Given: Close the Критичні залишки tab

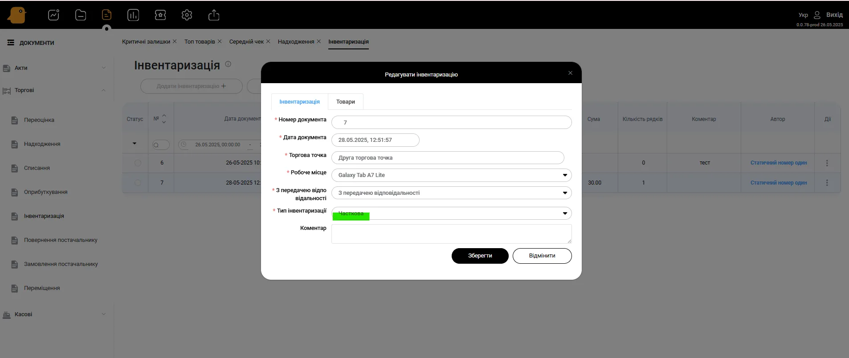Looking at the screenshot, I should [x=175, y=41].
